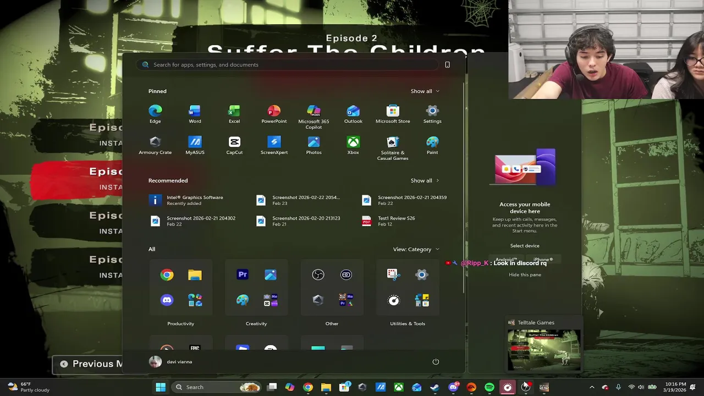The image size is (704, 396).
Task: Open Steam from the taskbar
Action: 435,387
